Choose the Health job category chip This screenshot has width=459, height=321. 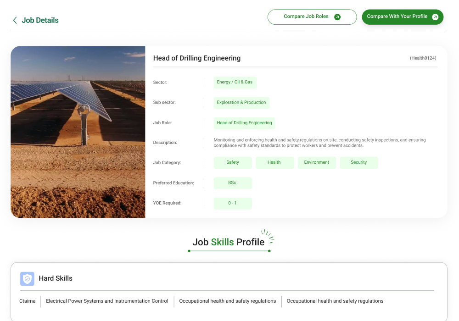(x=274, y=162)
